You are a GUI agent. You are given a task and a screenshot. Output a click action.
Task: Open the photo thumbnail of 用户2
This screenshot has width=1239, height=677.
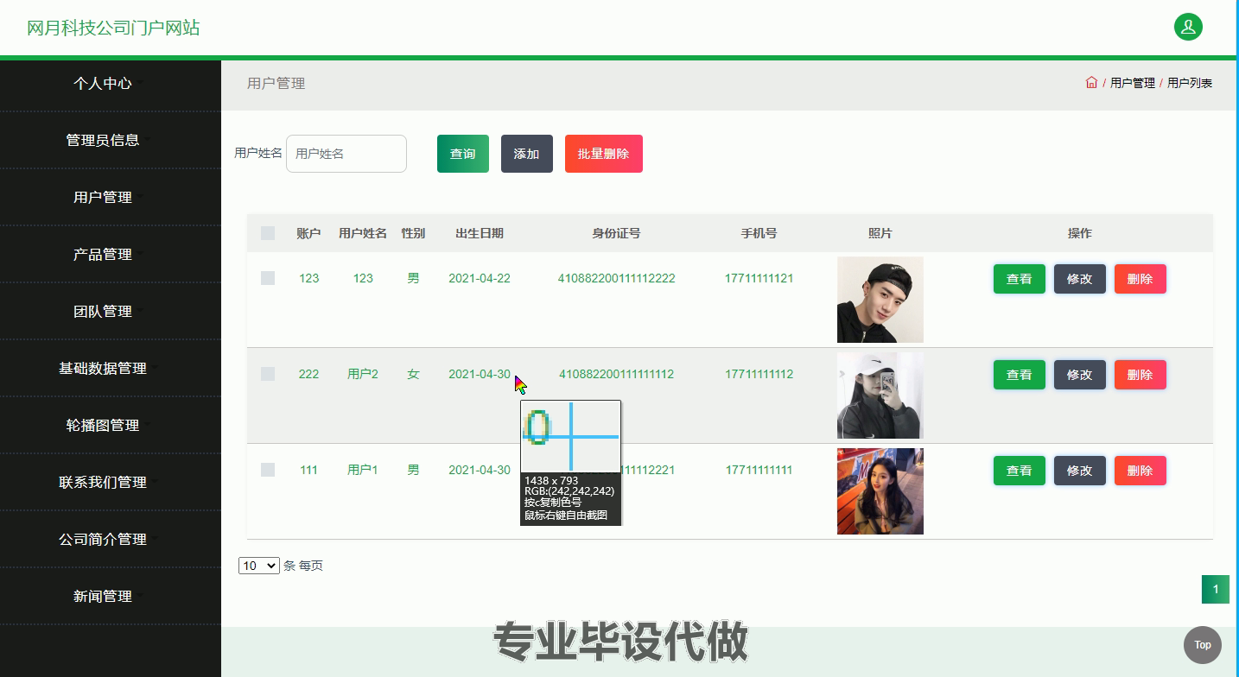[880, 395]
